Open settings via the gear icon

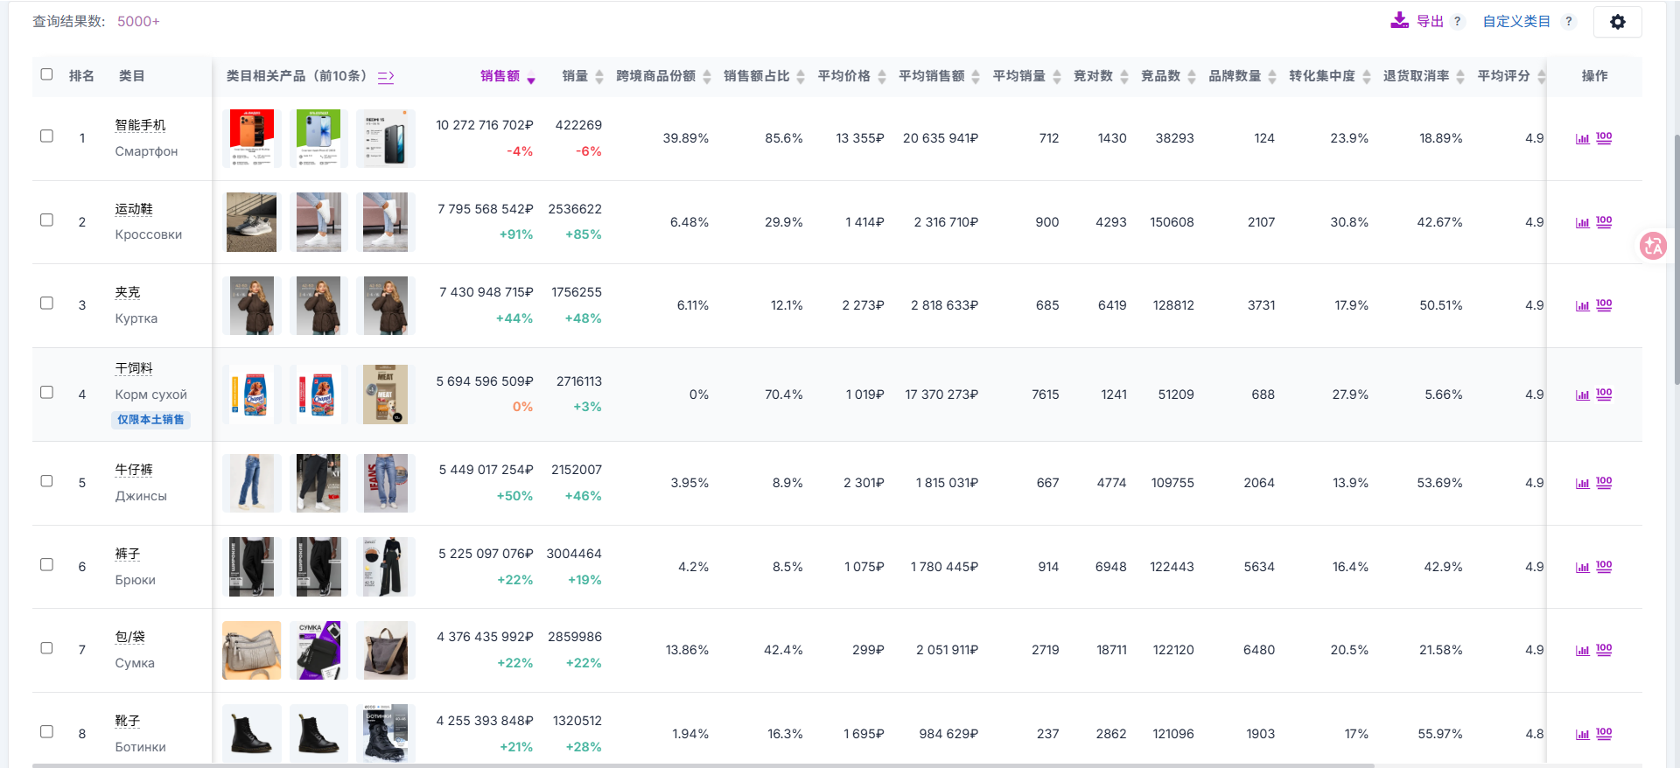pyautogui.click(x=1617, y=22)
